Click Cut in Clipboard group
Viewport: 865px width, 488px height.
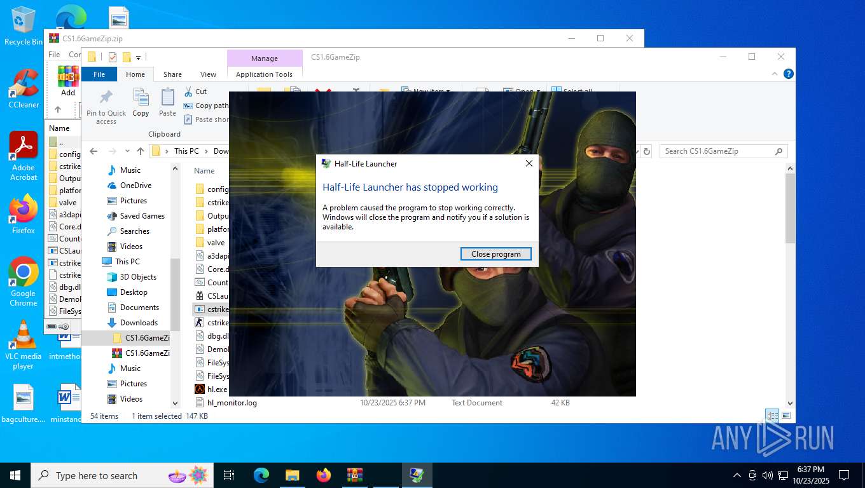(x=195, y=91)
